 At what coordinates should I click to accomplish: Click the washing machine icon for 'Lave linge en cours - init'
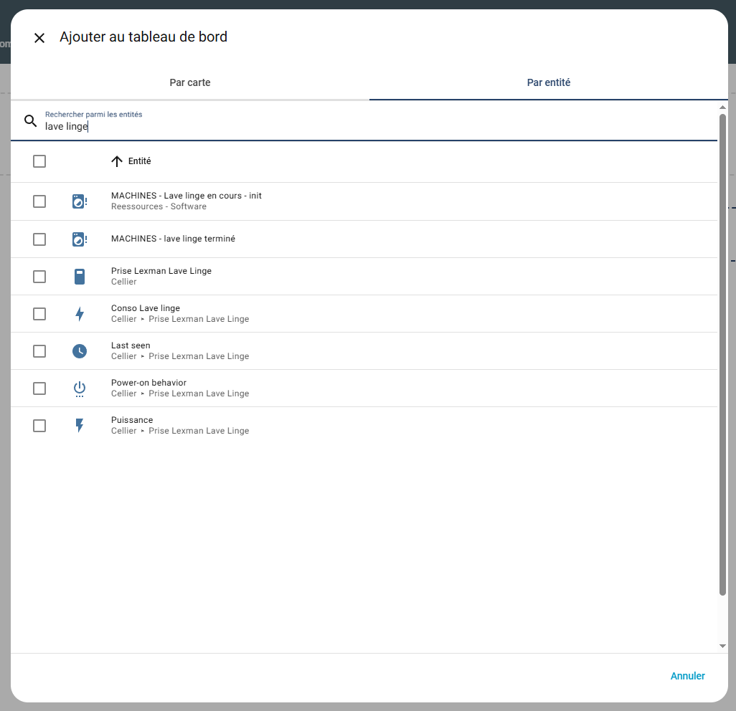click(79, 202)
